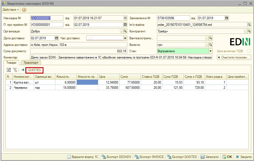Image resolution: width=254 pixels, height=161 pixels.
Task: Click the Накладна № input field
Action: point(47,18)
